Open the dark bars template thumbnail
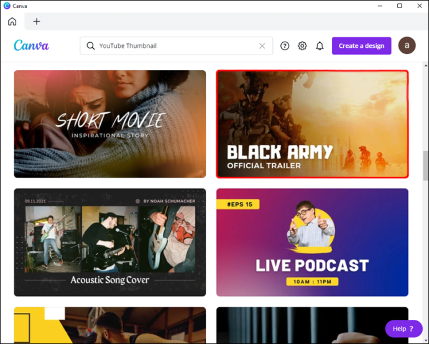This screenshot has width=429, height=344. 312,325
